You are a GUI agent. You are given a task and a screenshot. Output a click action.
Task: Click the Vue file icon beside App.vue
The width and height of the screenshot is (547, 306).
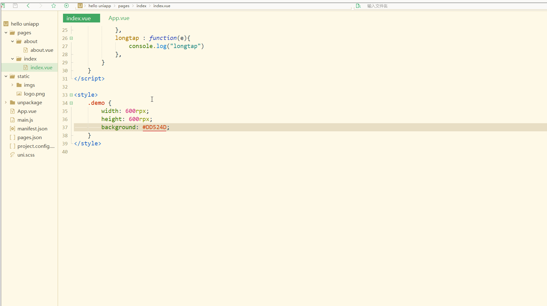coord(12,111)
